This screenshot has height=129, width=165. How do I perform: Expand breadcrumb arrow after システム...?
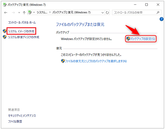tap(50, 12)
